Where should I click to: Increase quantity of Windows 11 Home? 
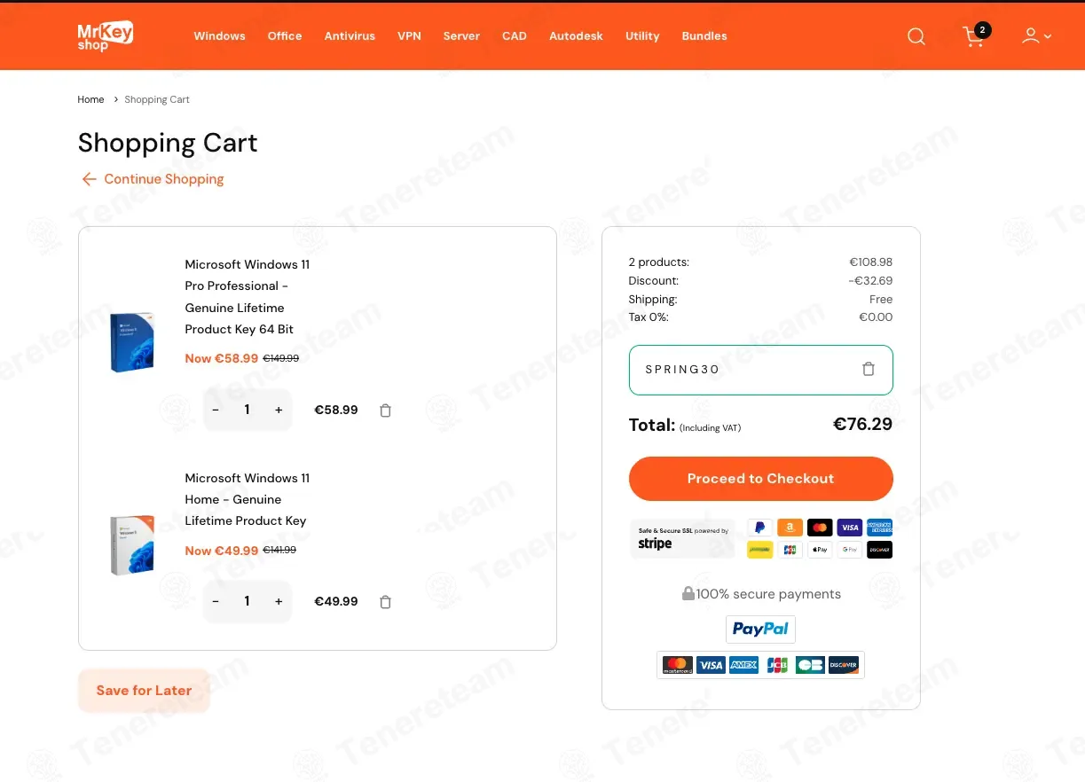pyautogui.click(x=279, y=601)
